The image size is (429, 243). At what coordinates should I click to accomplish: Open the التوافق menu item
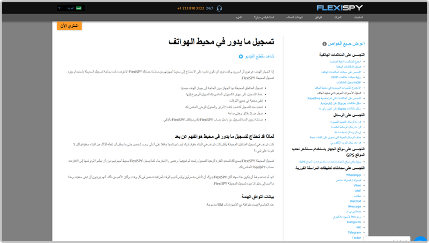[319, 18]
